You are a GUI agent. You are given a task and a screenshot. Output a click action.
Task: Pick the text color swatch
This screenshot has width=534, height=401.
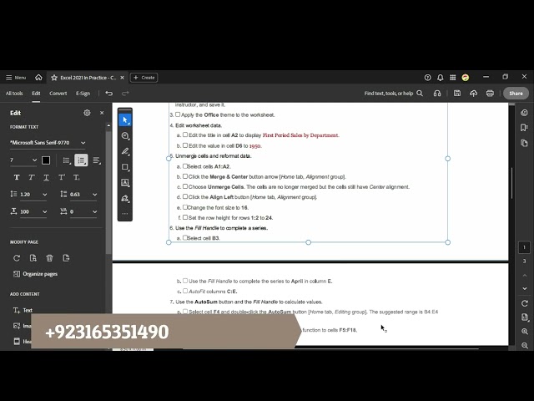point(46,160)
